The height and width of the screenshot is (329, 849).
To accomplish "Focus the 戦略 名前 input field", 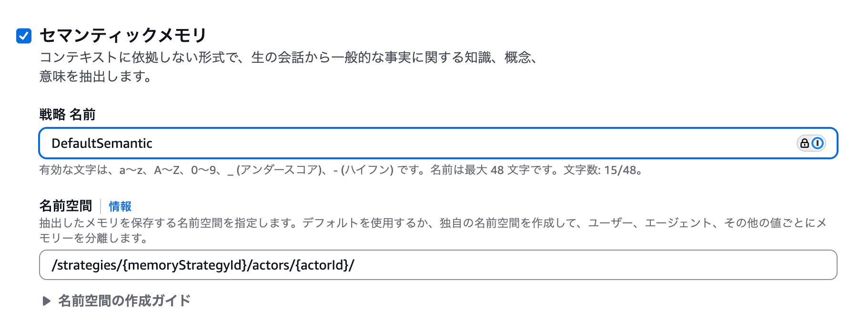I will (429, 143).
